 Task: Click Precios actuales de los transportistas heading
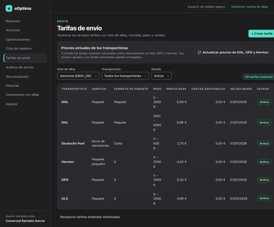[95, 48]
